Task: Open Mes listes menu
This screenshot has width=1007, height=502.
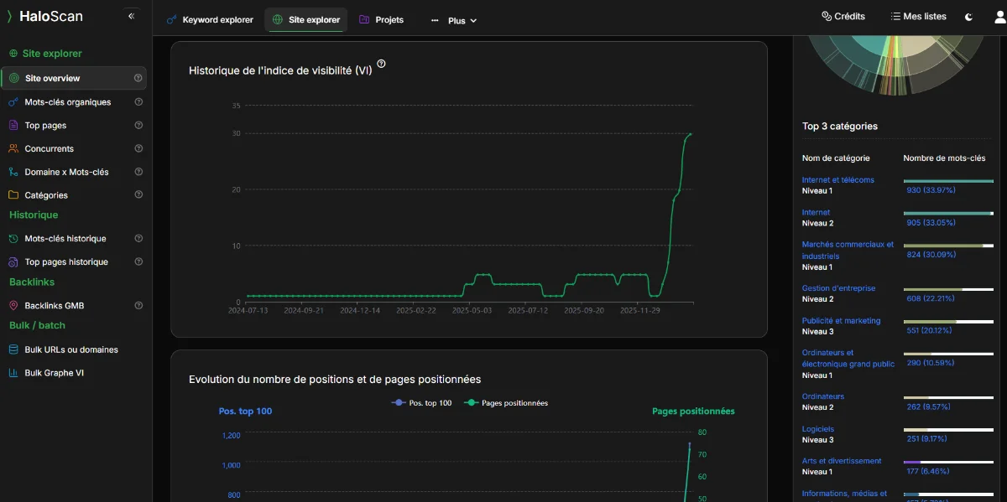Action: pos(918,17)
